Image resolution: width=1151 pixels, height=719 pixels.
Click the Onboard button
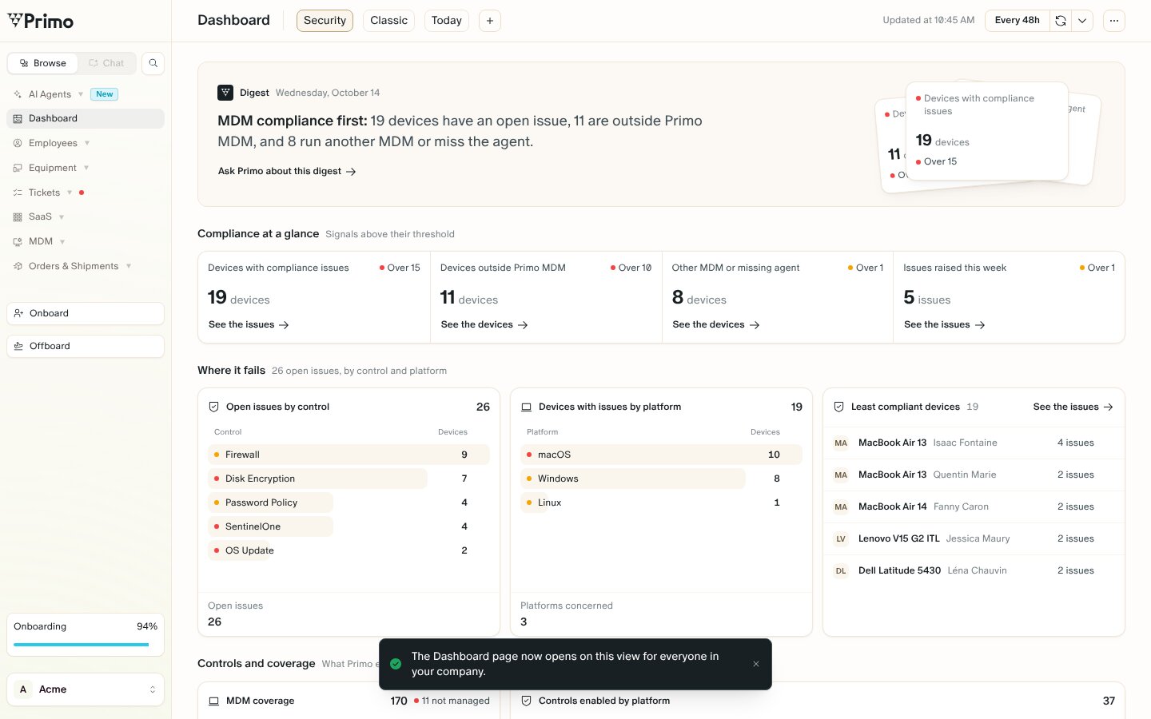coord(86,313)
